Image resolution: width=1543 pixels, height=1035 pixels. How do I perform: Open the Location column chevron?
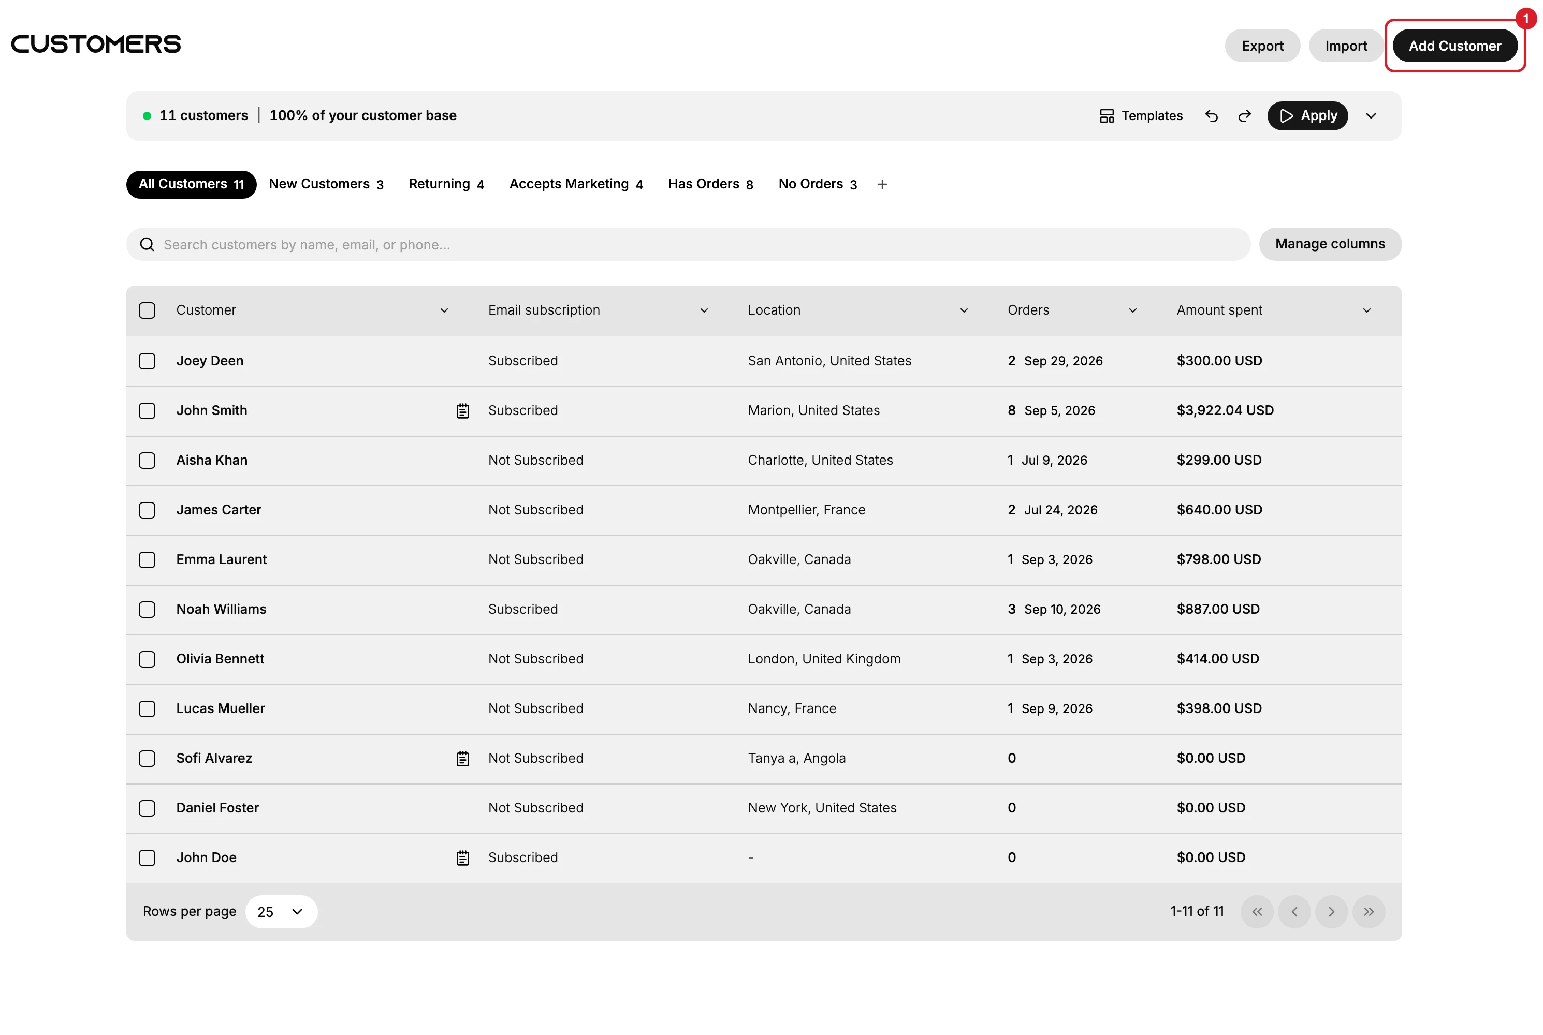(964, 310)
